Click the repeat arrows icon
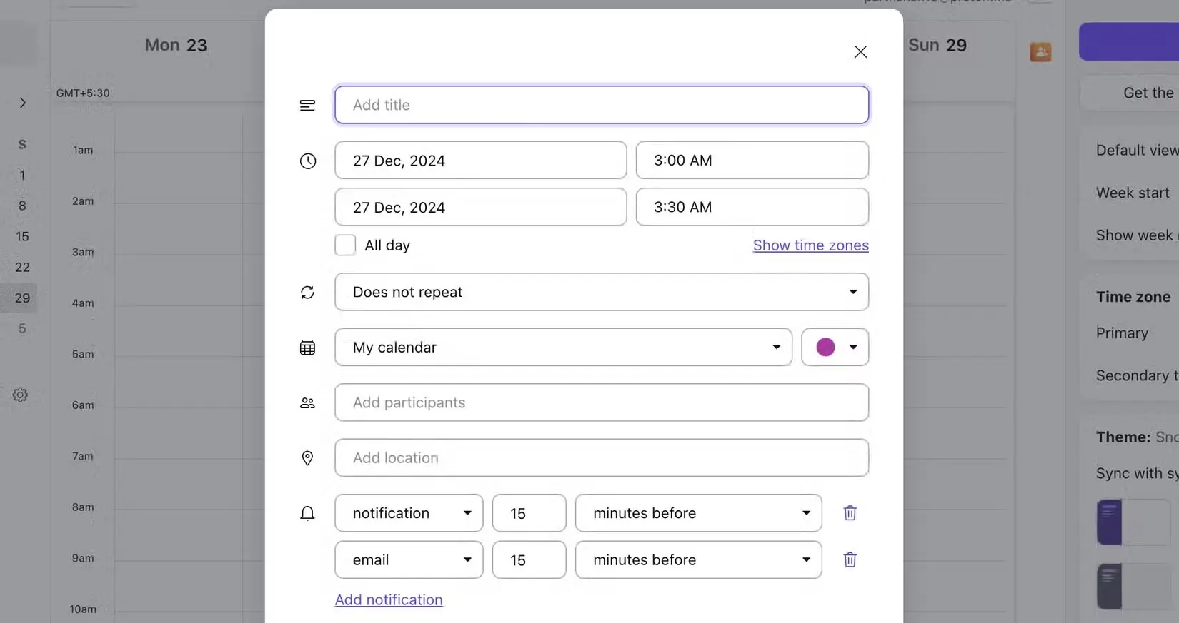The width and height of the screenshot is (1179, 623). pos(307,293)
